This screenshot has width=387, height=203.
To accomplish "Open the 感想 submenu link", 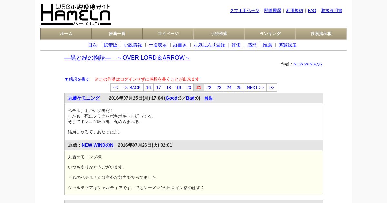I will pyautogui.click(x=252, y=45).
